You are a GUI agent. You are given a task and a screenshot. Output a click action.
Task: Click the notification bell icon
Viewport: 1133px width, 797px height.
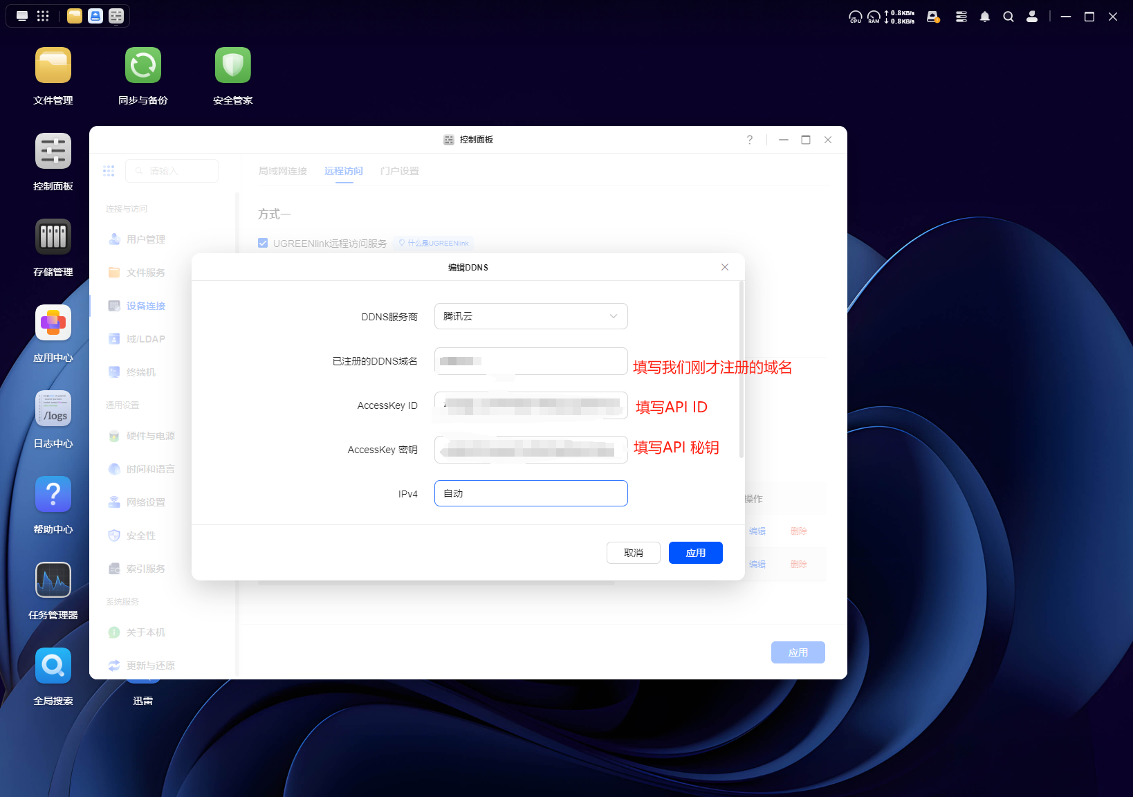985,17
